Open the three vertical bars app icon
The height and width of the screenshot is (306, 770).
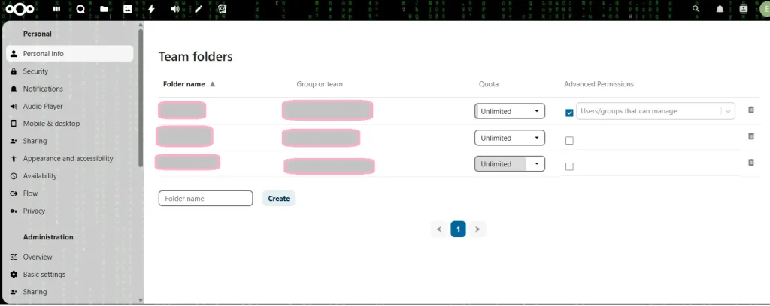click(57, 9)
